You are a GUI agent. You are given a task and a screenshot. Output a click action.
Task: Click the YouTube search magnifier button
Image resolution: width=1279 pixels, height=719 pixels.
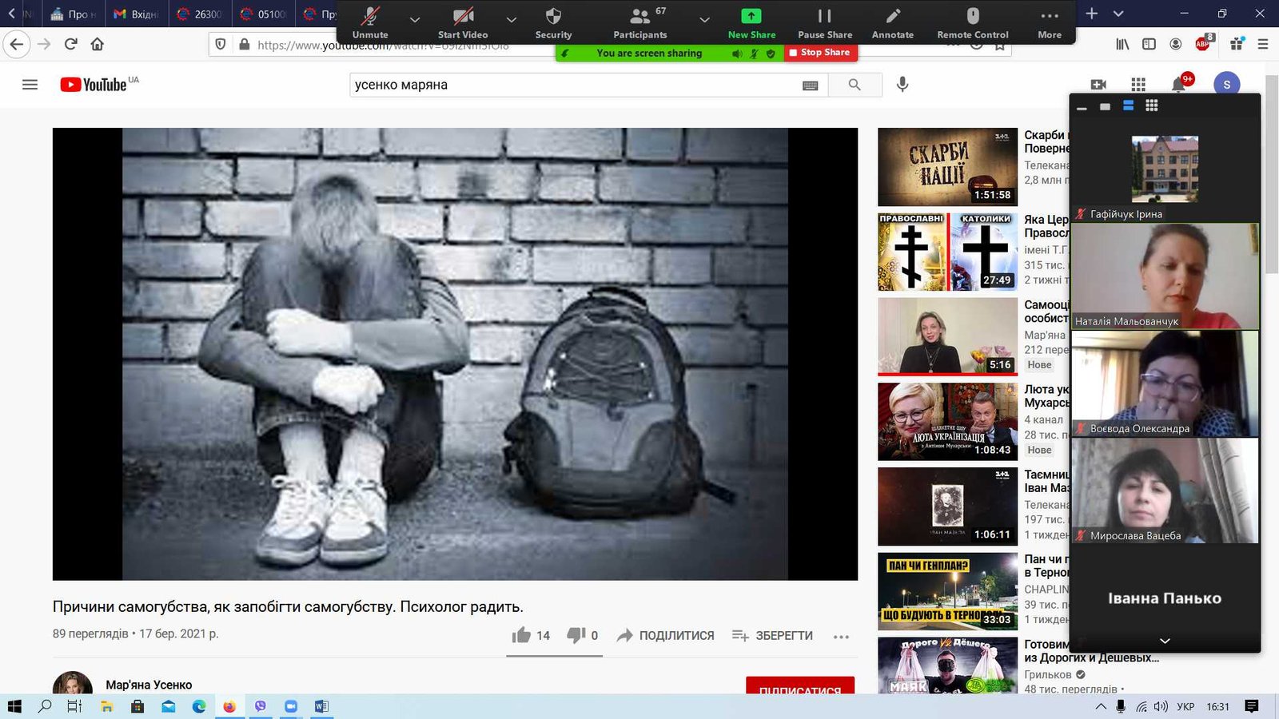(x=855, y=85)
